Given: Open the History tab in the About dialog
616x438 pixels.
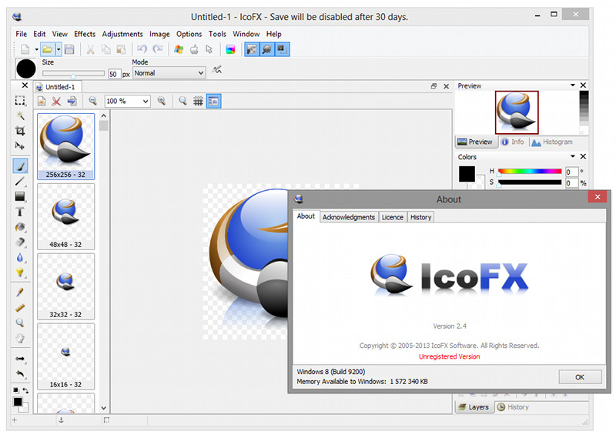Looking at the screenshot, I should click(x=420, y=217).
